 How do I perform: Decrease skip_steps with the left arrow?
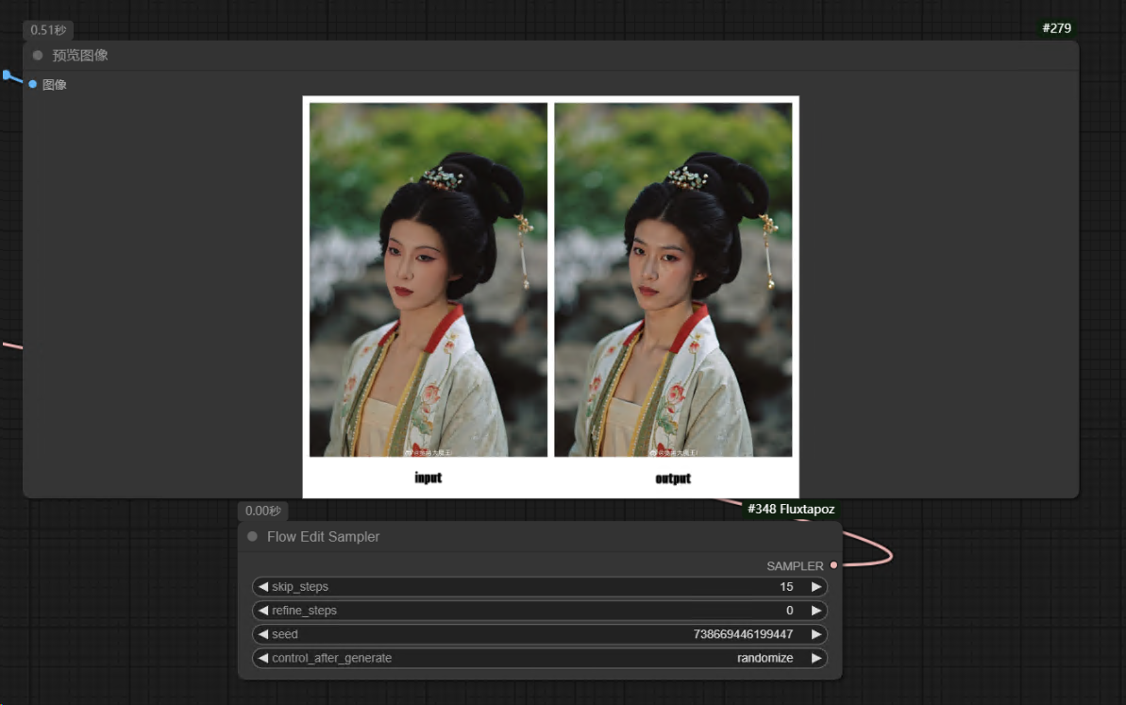[x=263, y=587]
